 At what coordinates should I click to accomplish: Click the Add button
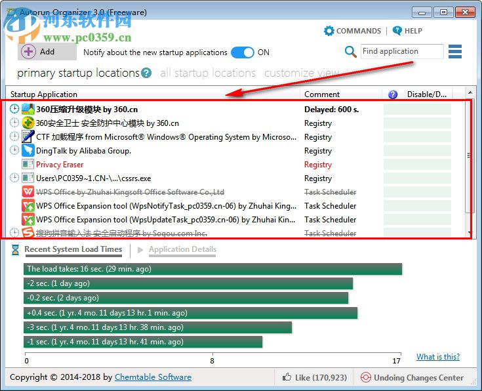click(47, 52)
